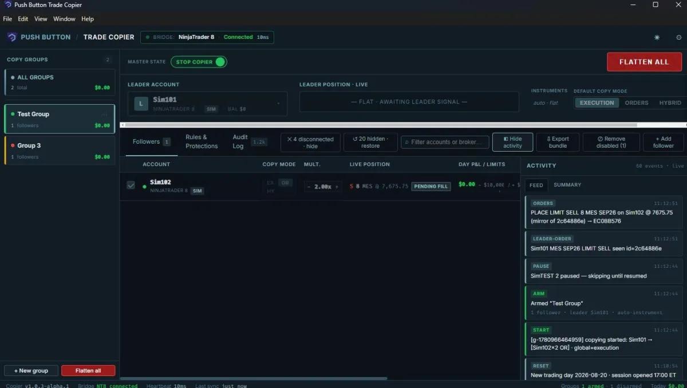Select ORDERS default copy mode
The image size is (687, 388).
637,103
